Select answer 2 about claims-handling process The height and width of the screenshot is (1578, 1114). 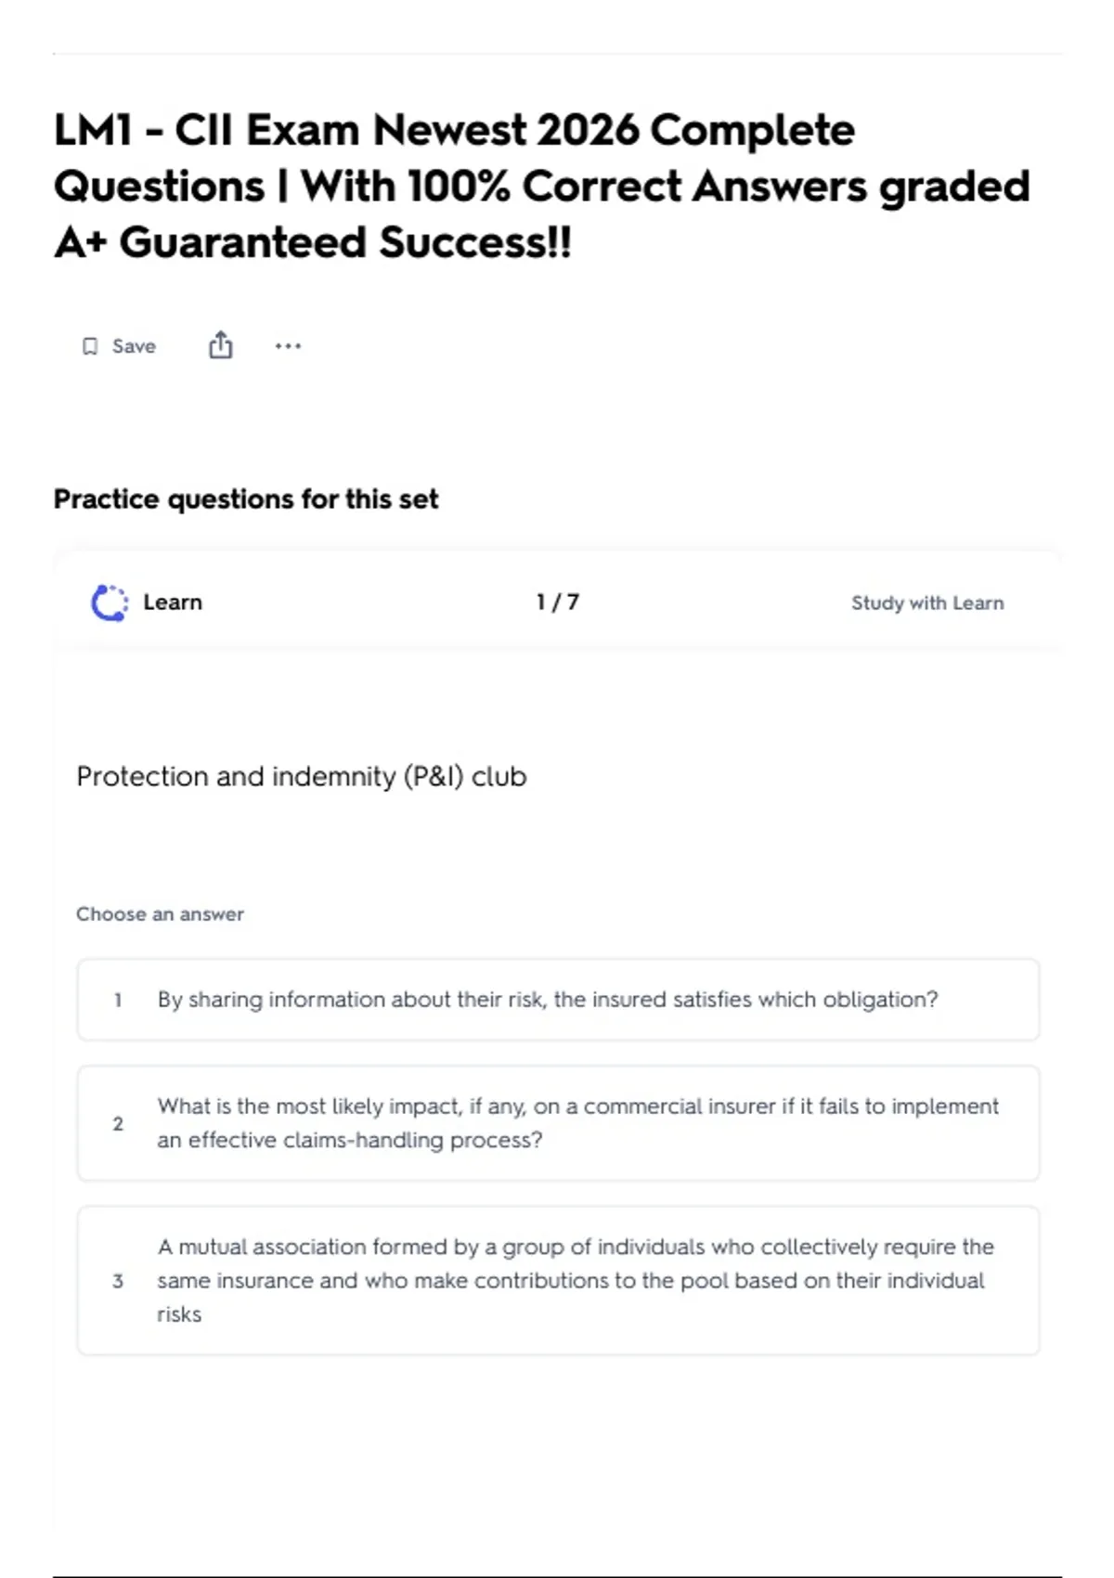click(558, 1123)
